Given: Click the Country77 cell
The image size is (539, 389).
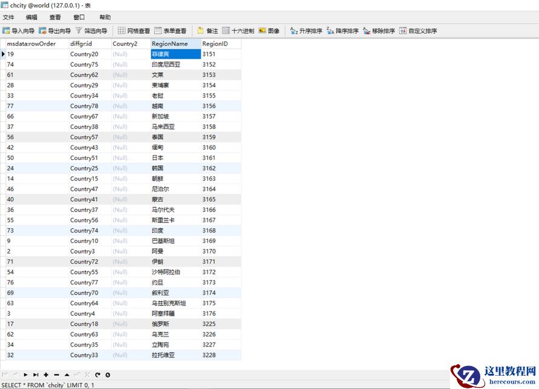Looking at the screenshot, I should [90, 282].
